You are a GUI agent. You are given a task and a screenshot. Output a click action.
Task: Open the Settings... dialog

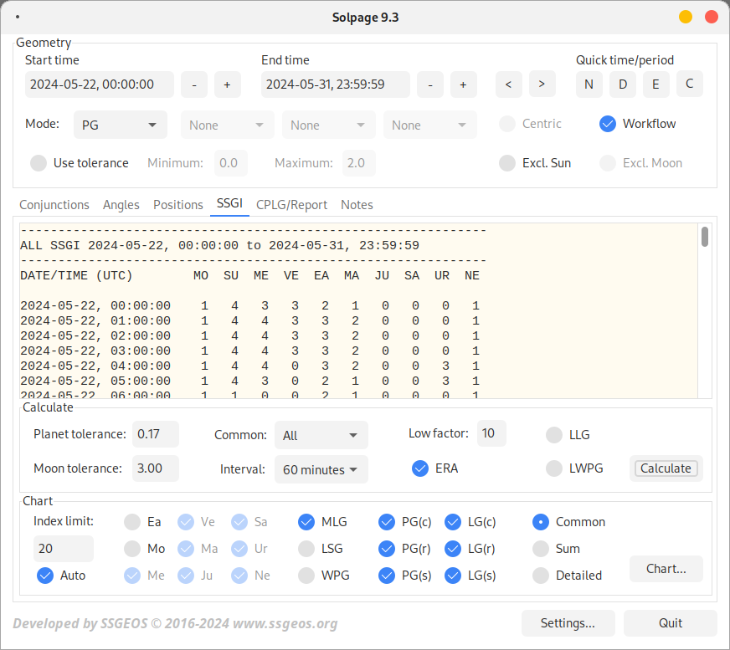[568, 623]
